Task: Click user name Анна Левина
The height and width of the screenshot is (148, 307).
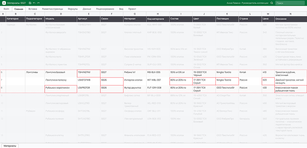Action: coord(233,3)
